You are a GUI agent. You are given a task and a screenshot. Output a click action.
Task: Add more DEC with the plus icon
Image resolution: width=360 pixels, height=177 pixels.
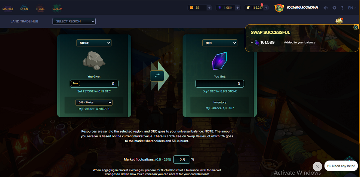click(x=238, y=8)
